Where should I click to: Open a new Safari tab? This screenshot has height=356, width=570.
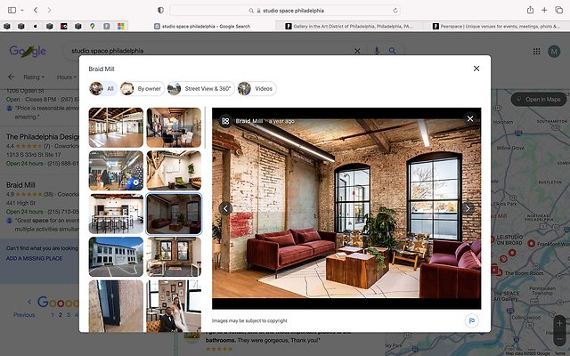(x=544, y=10)
